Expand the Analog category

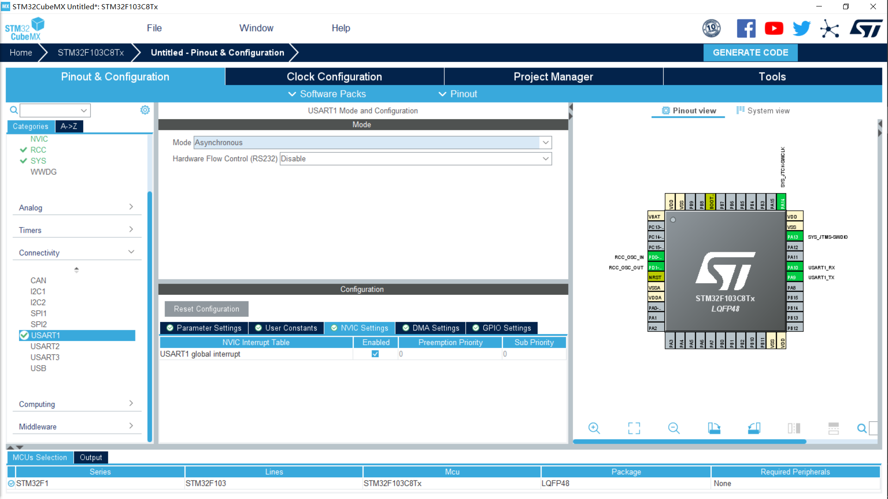point(76,207)
